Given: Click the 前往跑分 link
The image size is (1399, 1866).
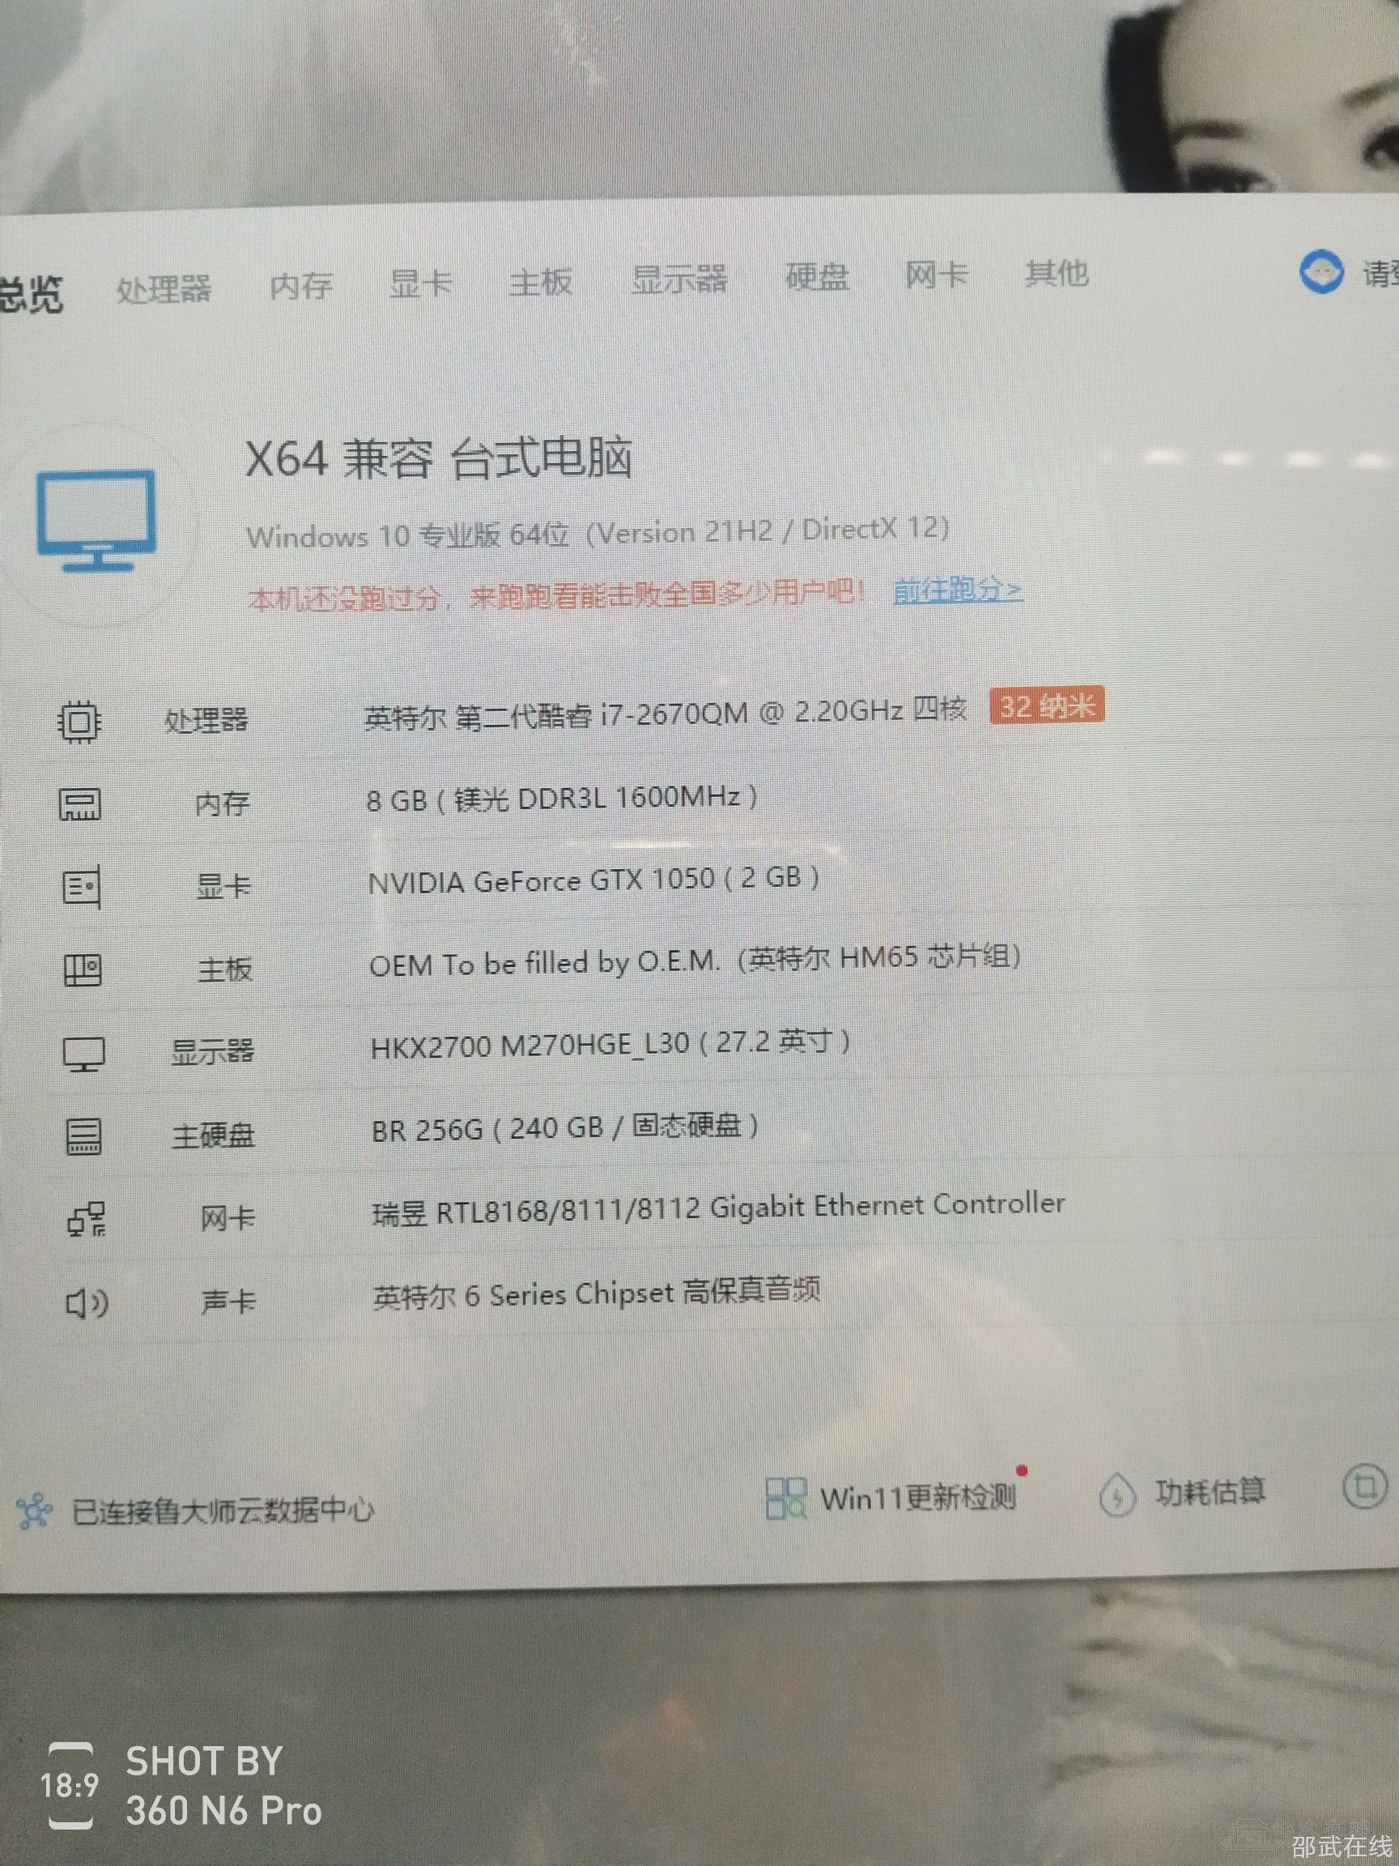Looking at the screenshot, I should point(958,590).
